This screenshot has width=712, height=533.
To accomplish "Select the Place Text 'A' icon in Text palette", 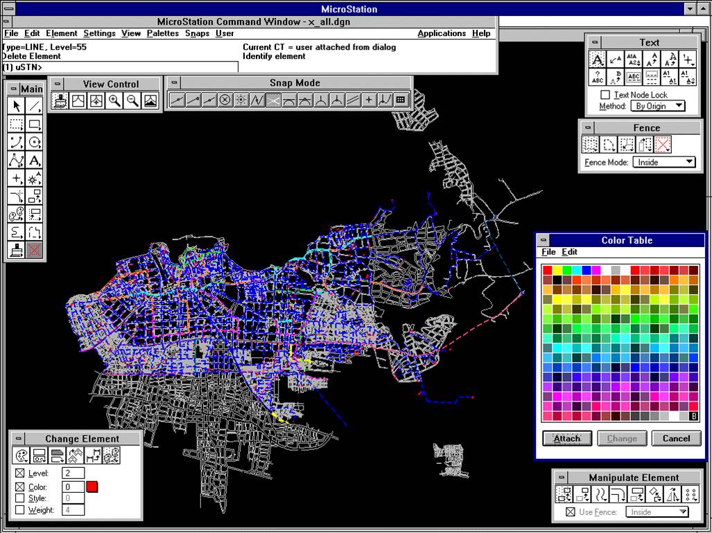I will (x=598, y=60).
